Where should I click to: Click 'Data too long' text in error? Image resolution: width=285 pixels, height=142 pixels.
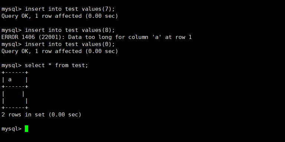(90, 37)
